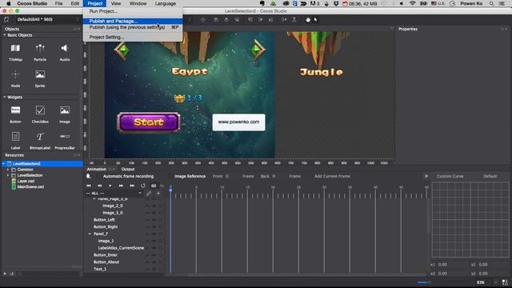Select the TileMap object icon
This screenshot has height=288, width=512.
pos(15,48)
